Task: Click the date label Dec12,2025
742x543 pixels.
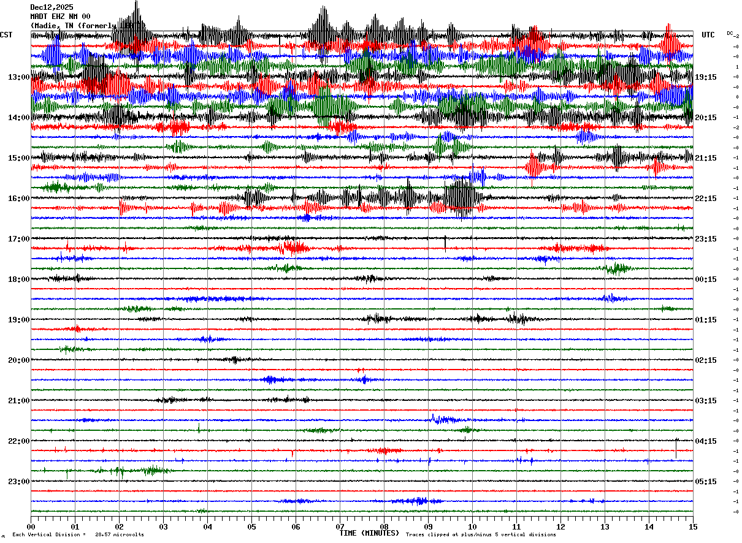Action: pyautogui.click(x=52, y=7)
